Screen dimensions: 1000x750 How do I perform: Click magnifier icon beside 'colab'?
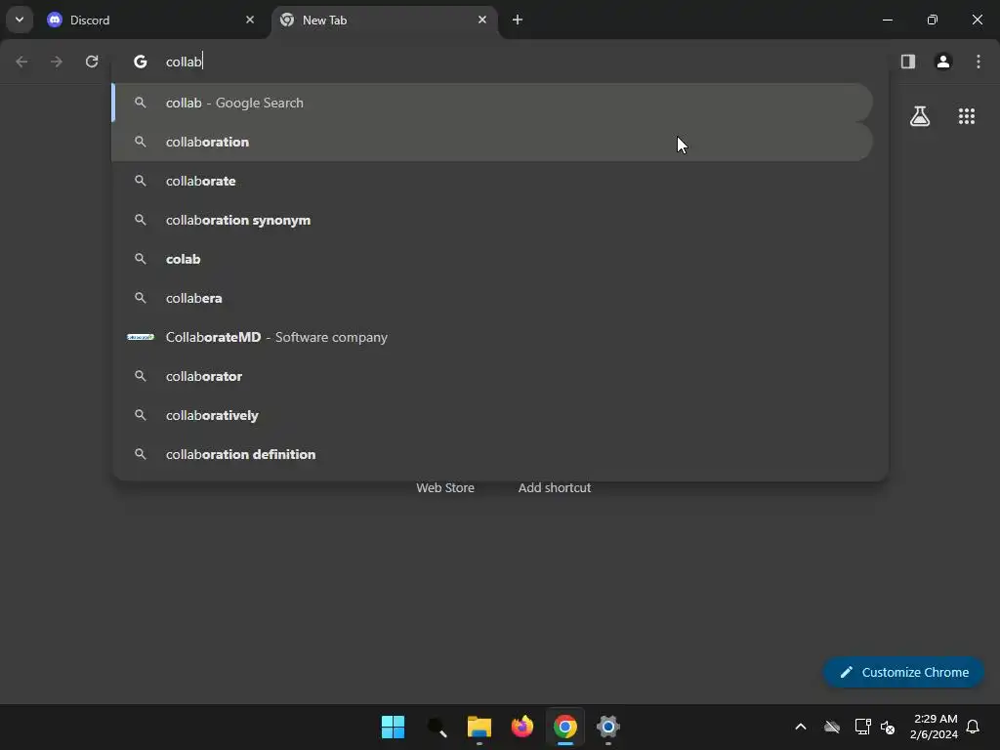point(141,259)
